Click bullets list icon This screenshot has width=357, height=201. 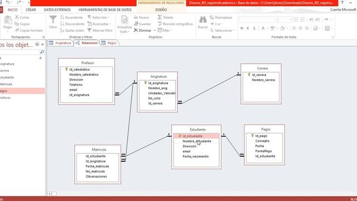coord(296,20)
